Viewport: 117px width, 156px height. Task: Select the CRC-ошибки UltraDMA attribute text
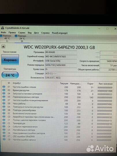[24, 136]
